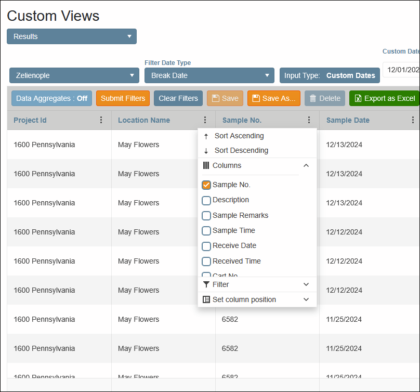Viewport: 420px width, 392px height.
Task: Click the Clear Filters button
Action: [x=178, y=98]
